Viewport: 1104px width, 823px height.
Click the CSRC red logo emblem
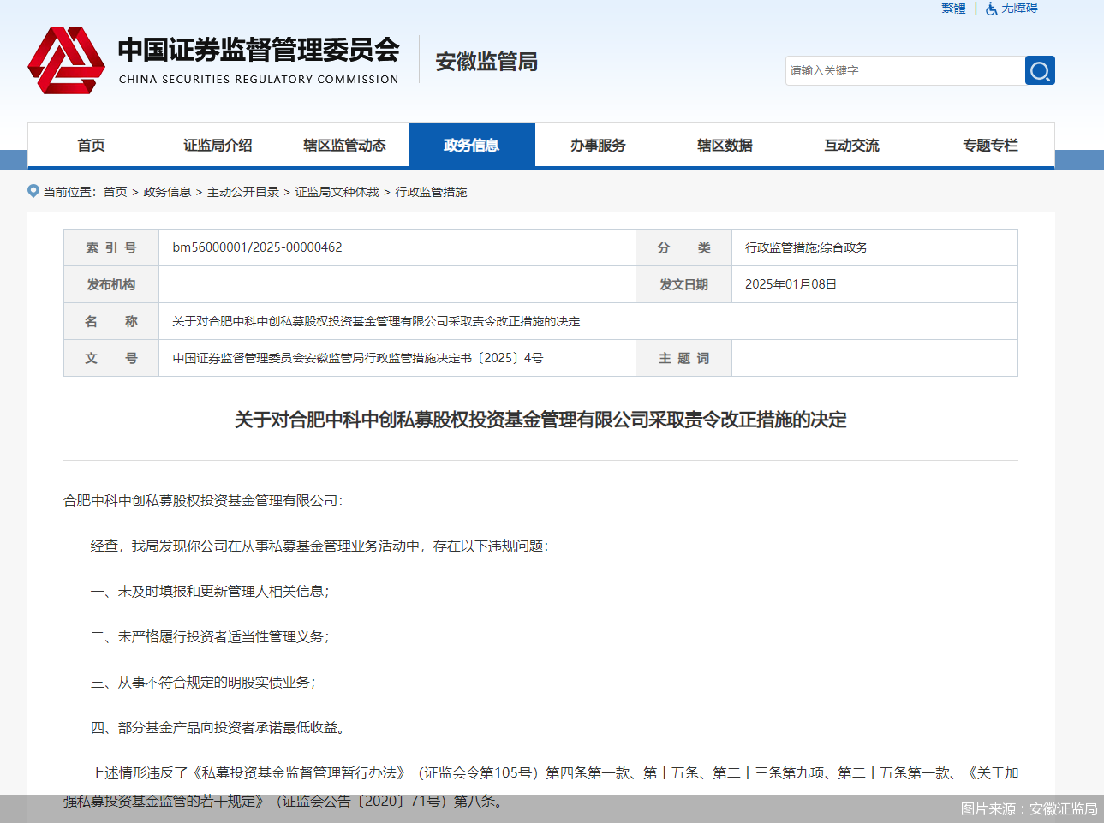tap(66, 60)
